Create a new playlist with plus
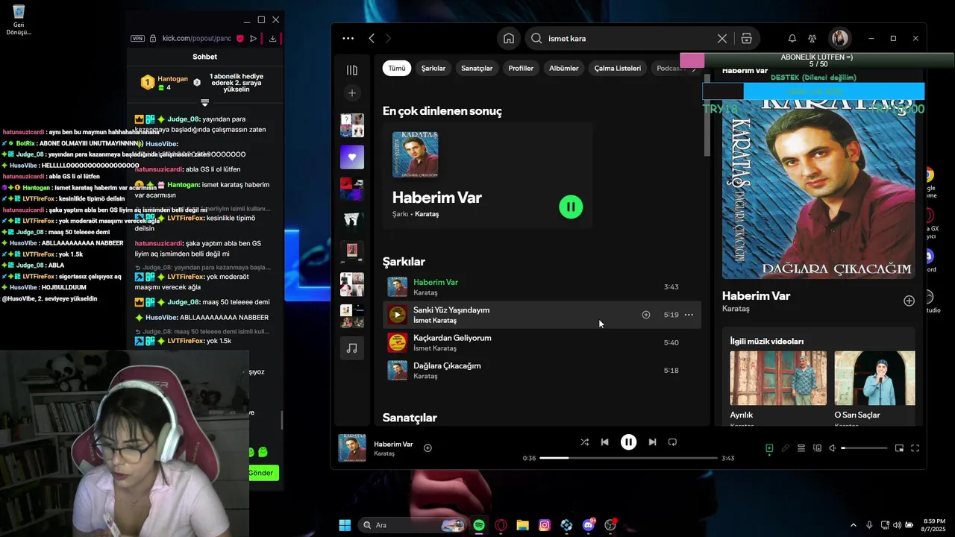Screen dimensions: 955x537 352,93
